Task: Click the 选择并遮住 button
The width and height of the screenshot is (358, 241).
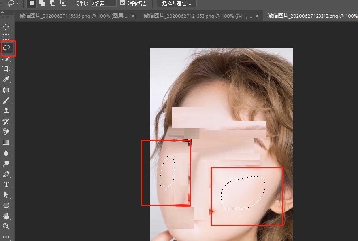Action: pyautogui.click(x=176, y=3)
